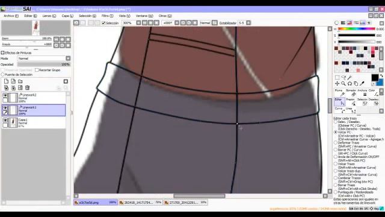The width and height of the screenshot is (385, 217).
Task: Click the black foreground color swatch
Action: click(x=375, y=78)
